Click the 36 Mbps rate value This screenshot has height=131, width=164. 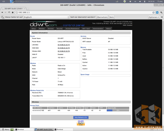click(x=61, y=85)
